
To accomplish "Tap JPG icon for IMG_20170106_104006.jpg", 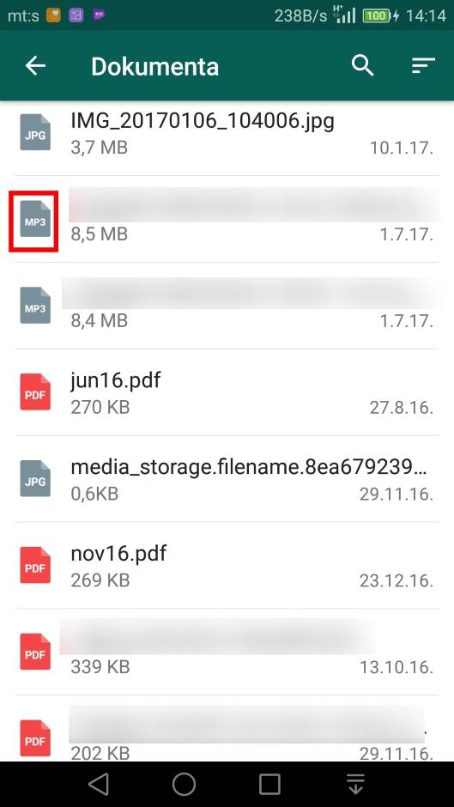I will pyautogui.click(x=35, y=133).
